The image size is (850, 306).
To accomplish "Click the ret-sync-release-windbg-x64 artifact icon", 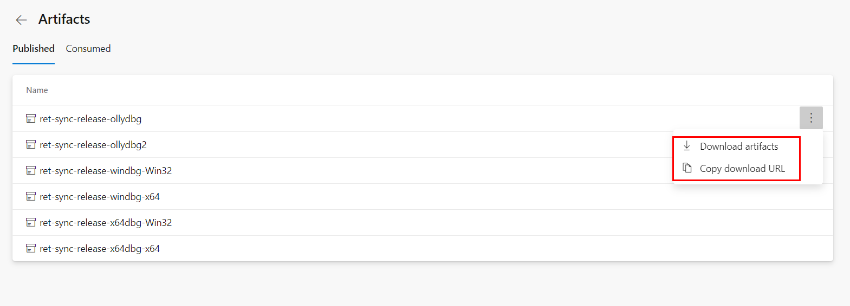I will pyautogui.click(x=31, y=196).
